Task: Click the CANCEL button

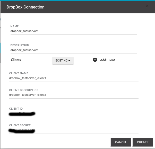Action: click(121, 142)
